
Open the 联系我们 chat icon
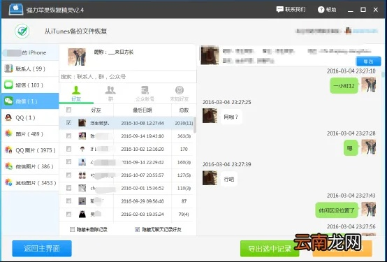click(x=279, y=9)
